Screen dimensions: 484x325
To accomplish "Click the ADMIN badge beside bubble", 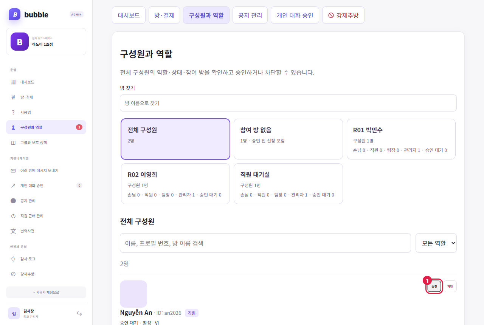I will pos(77,14).
